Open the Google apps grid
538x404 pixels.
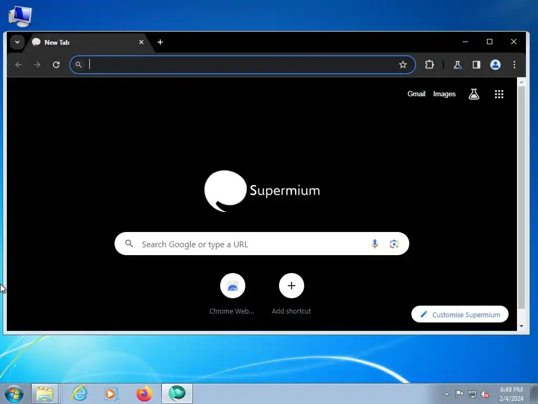pos(499,94)
